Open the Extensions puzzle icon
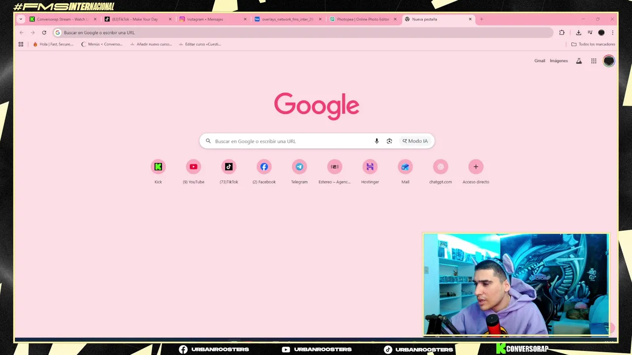The height and width of the screenshot is (355, 632). (x=562, y=33)
